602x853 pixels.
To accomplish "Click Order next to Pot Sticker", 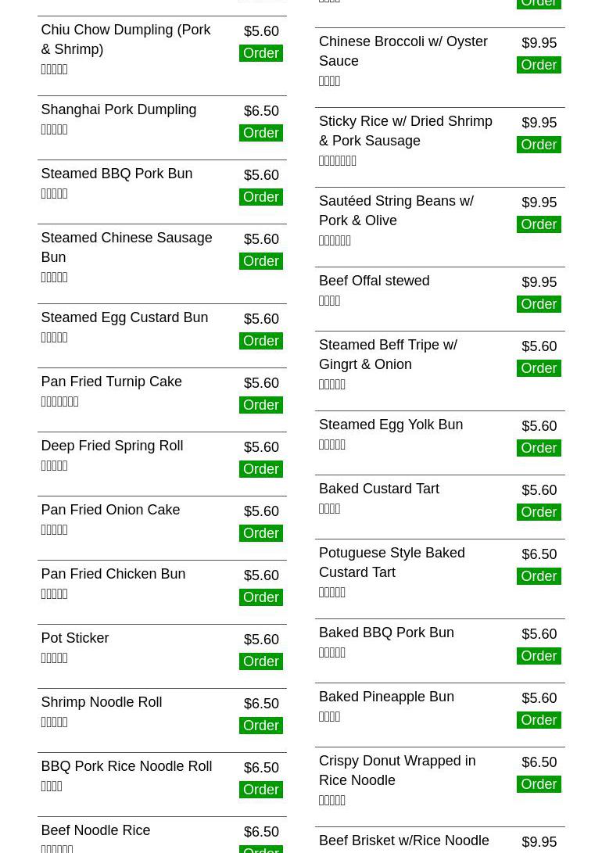I will coord(260,661).
